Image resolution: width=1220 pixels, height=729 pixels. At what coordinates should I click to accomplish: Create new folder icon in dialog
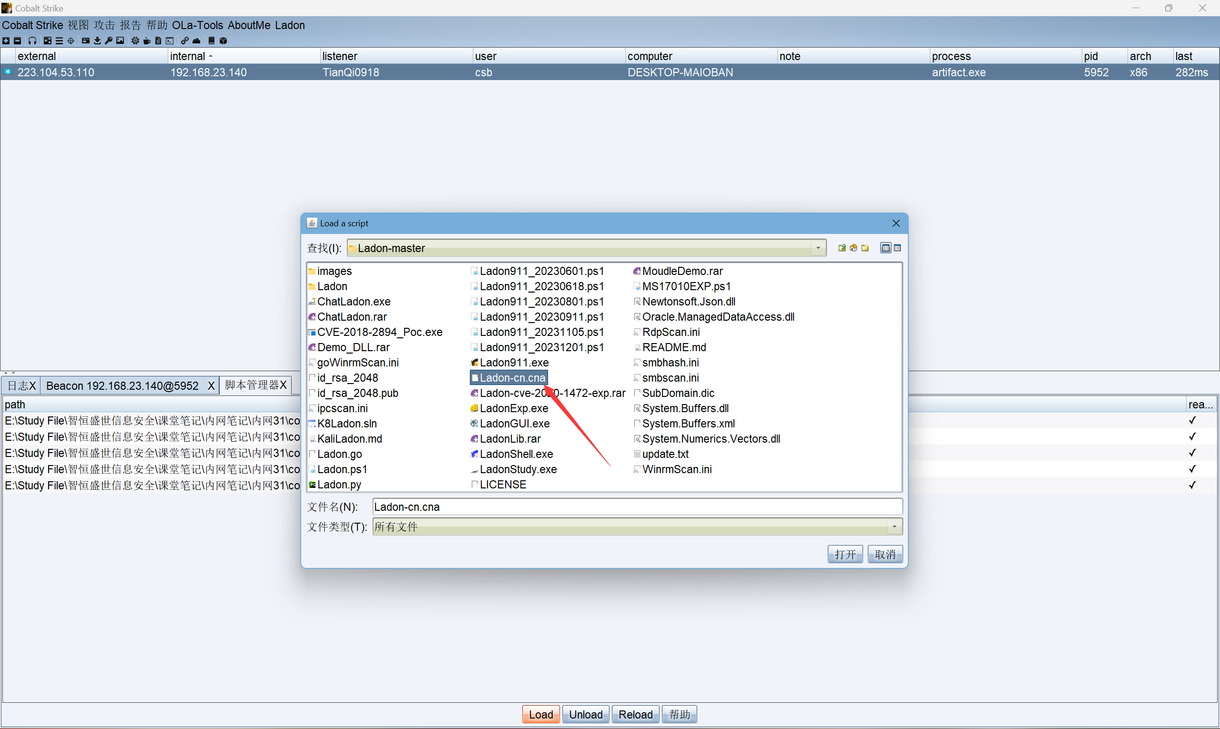[865, 248]
